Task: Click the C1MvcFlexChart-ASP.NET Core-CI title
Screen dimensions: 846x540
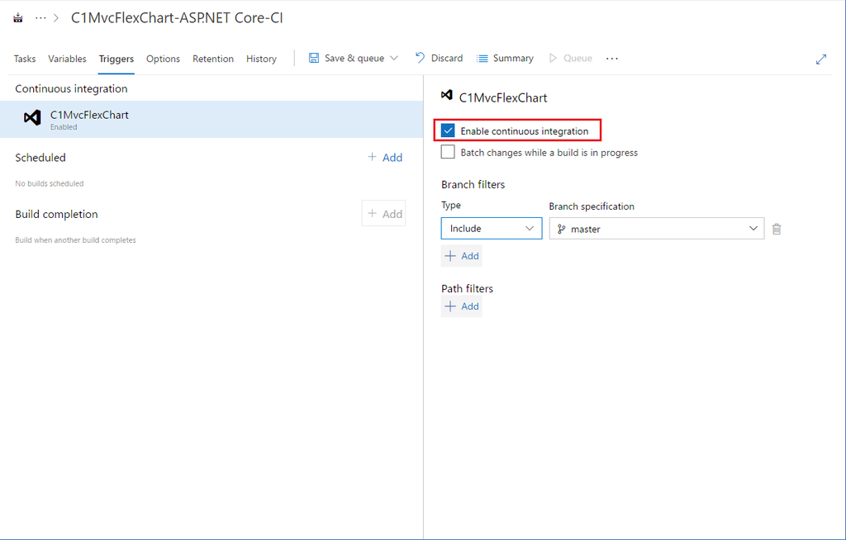Action: [177, 18]
